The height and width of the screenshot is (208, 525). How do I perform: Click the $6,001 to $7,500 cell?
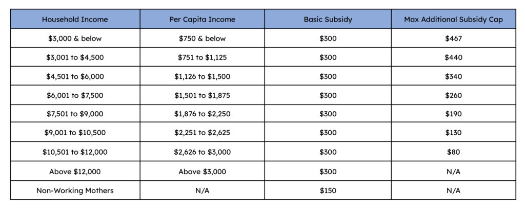pyautogui.click(x=75, y=95)
